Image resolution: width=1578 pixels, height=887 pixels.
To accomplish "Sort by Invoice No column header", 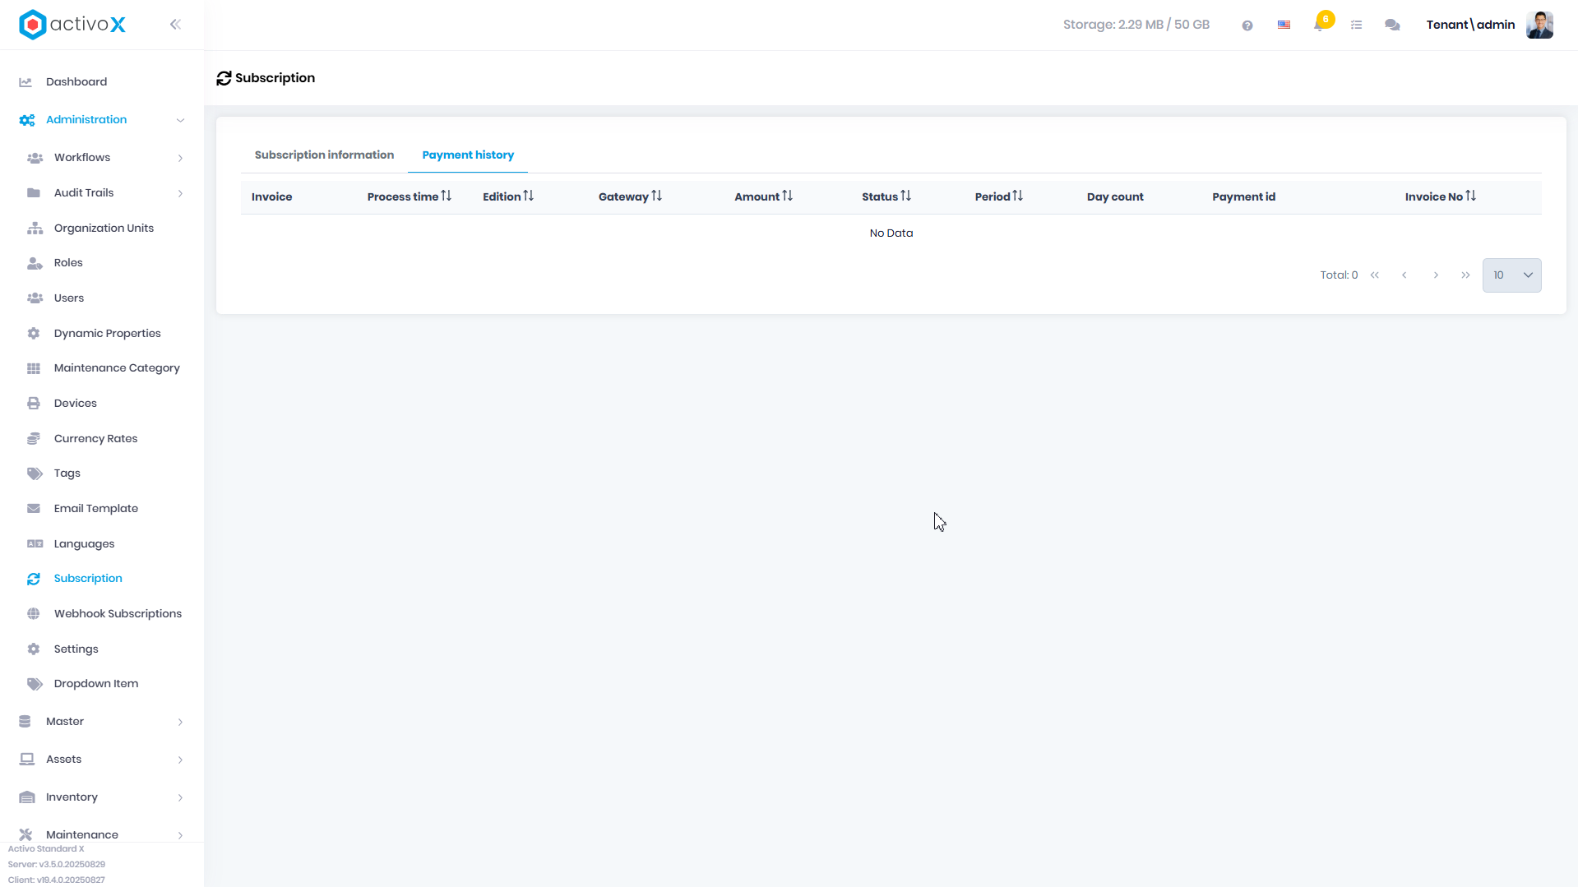I will pyautogui.click(x=1441, y=196).
